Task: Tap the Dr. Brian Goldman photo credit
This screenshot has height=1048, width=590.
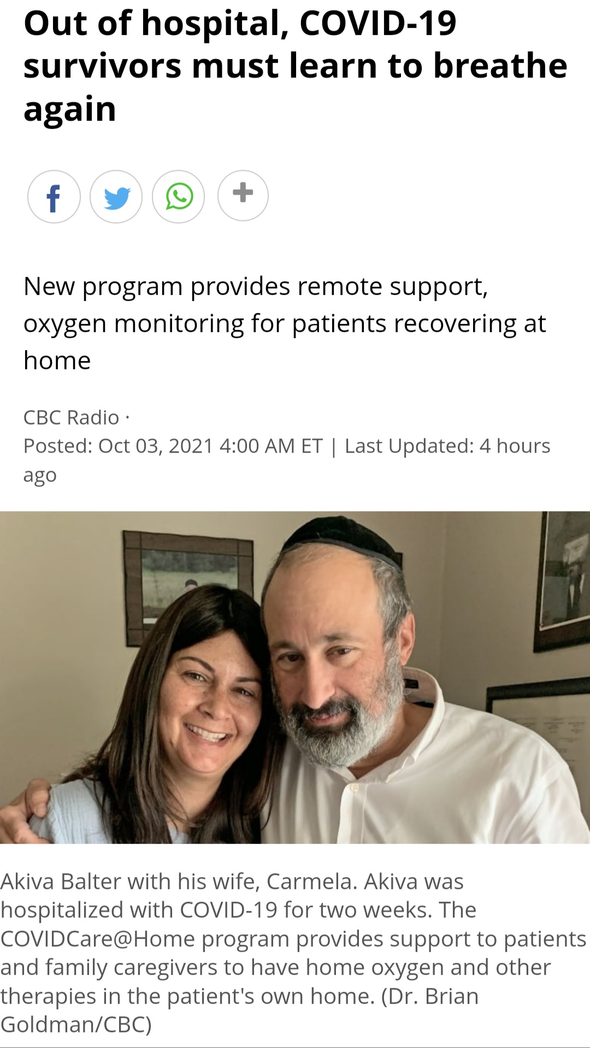Action: tap(239, 1010)
